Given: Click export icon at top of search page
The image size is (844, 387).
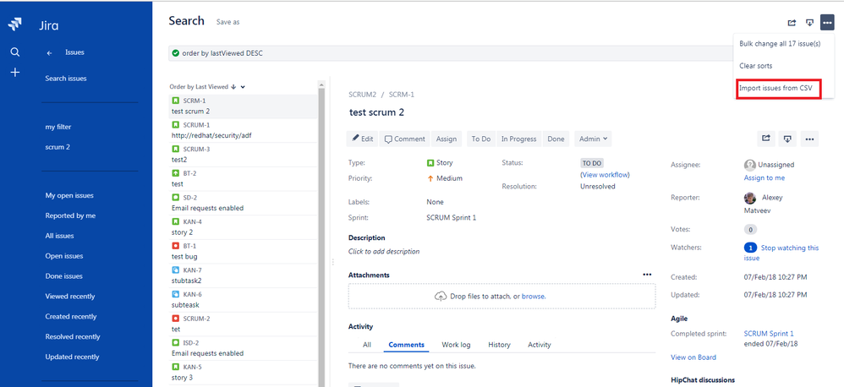Looking at the screenshot, I should 809,23.
